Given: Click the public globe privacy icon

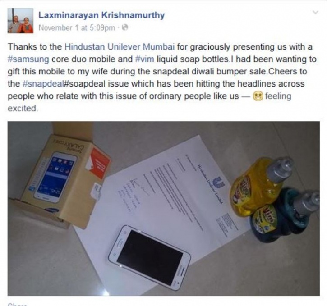Looking at the screenshot, I should [x=125, y=27].
